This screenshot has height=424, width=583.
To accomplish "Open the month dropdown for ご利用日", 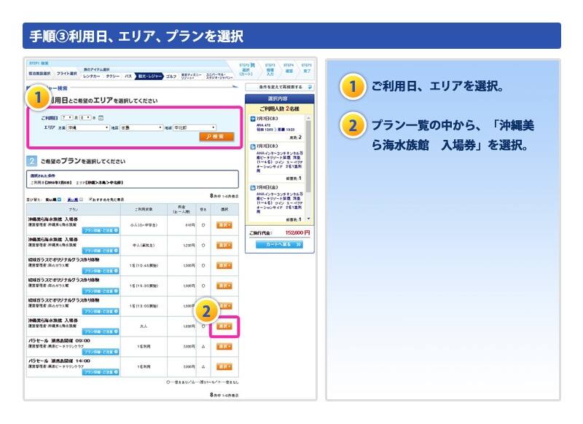I will tap(66, 117).
